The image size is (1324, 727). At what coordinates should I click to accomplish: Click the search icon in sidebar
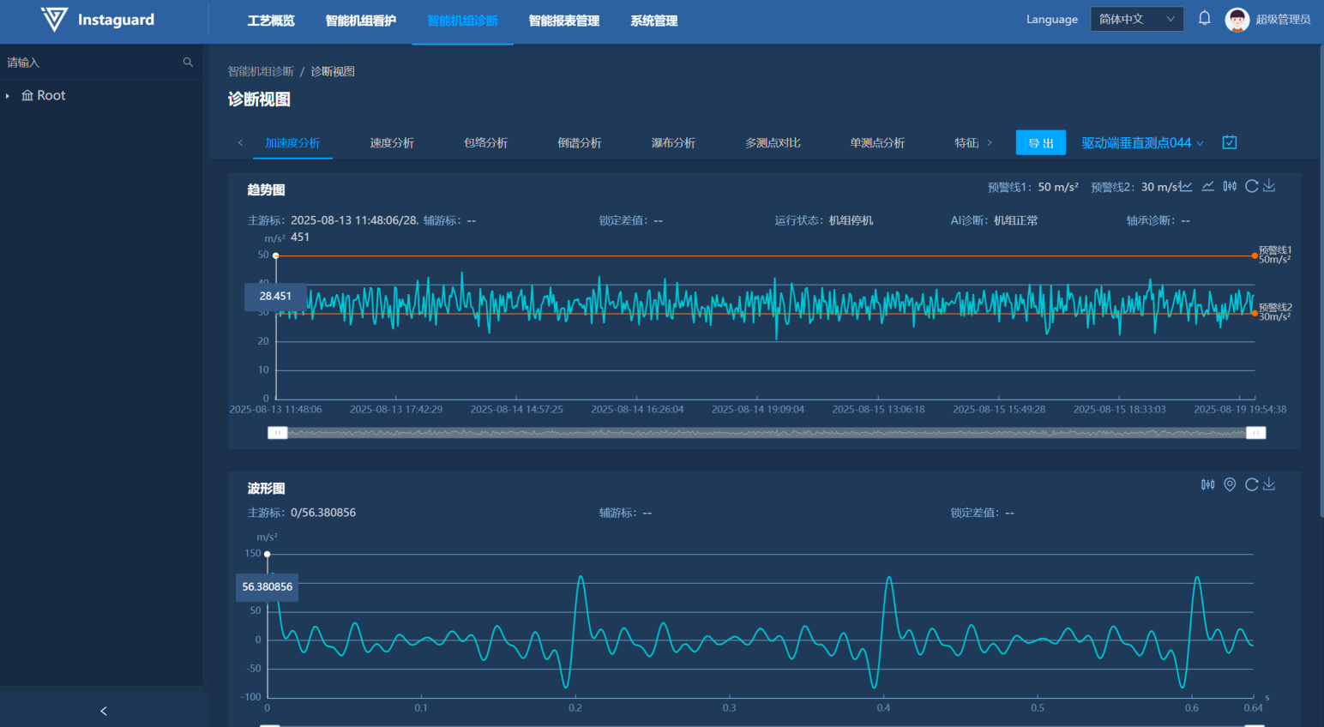[x=188, y=63]
